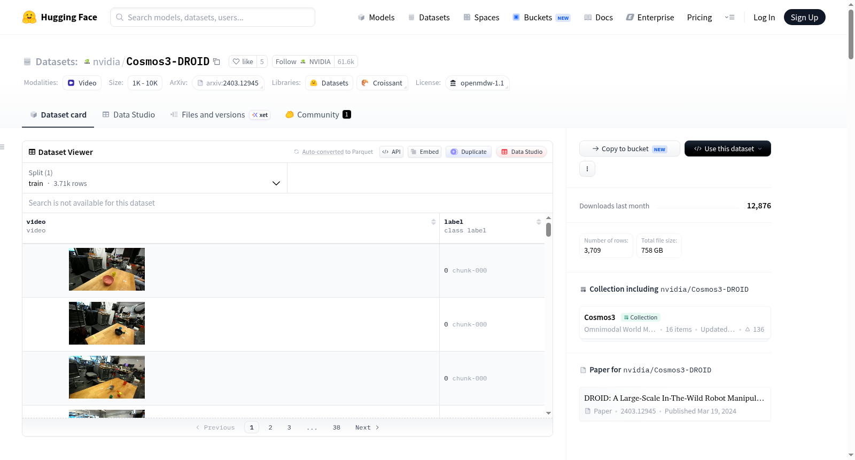Click the Next page button
This screenshot has width=855, height=460.
click(367, 427)
